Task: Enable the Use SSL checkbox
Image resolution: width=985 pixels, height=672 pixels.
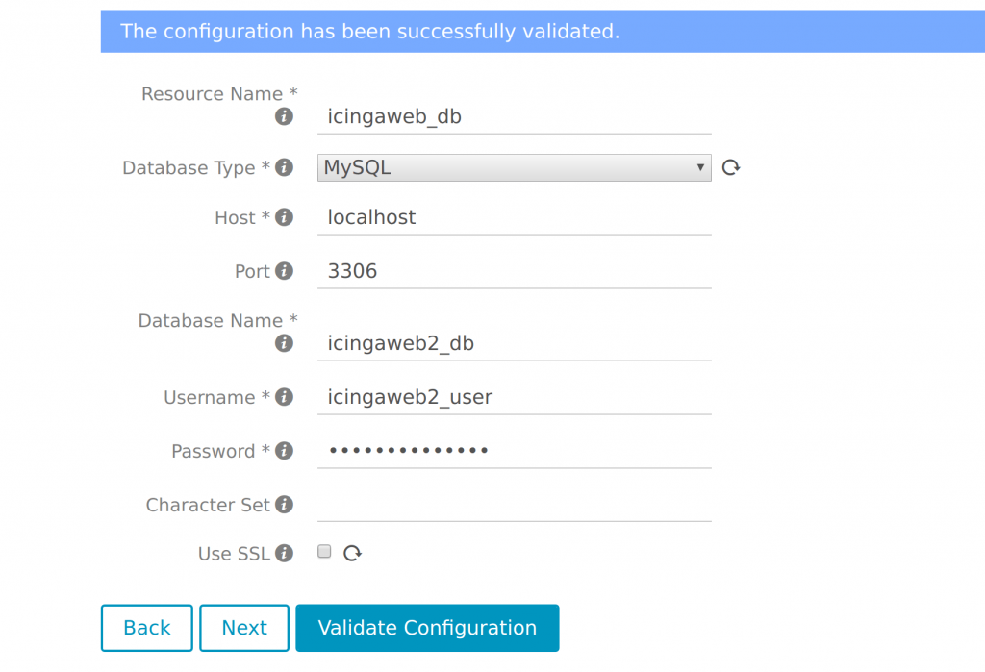Action: 323,551
